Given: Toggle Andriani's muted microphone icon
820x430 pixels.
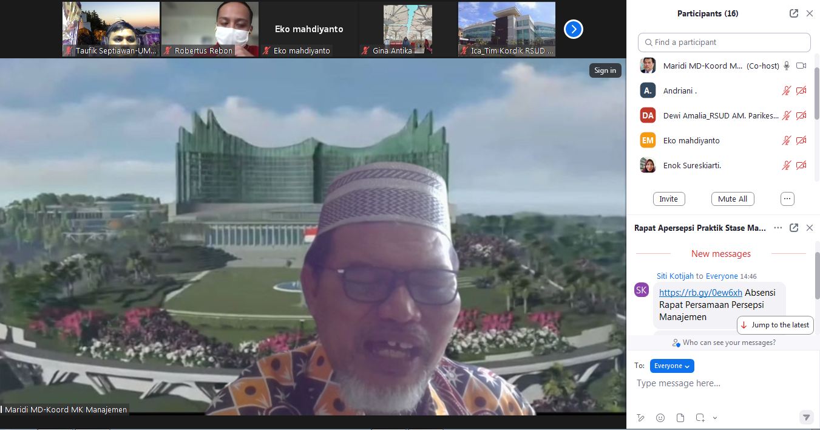Looking at the screenshot, I should pos(787,90).
